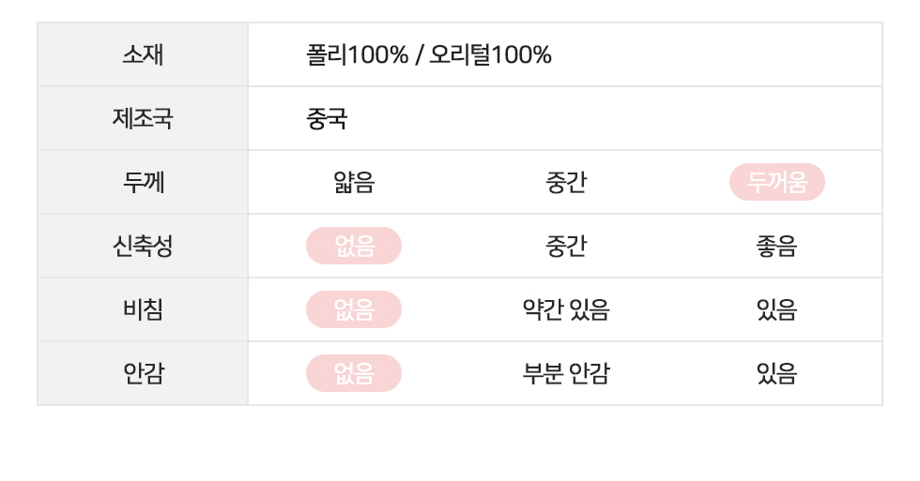Click the 소재 header cell
Screen dimensions: 920x481
click(x=143, y=55)
